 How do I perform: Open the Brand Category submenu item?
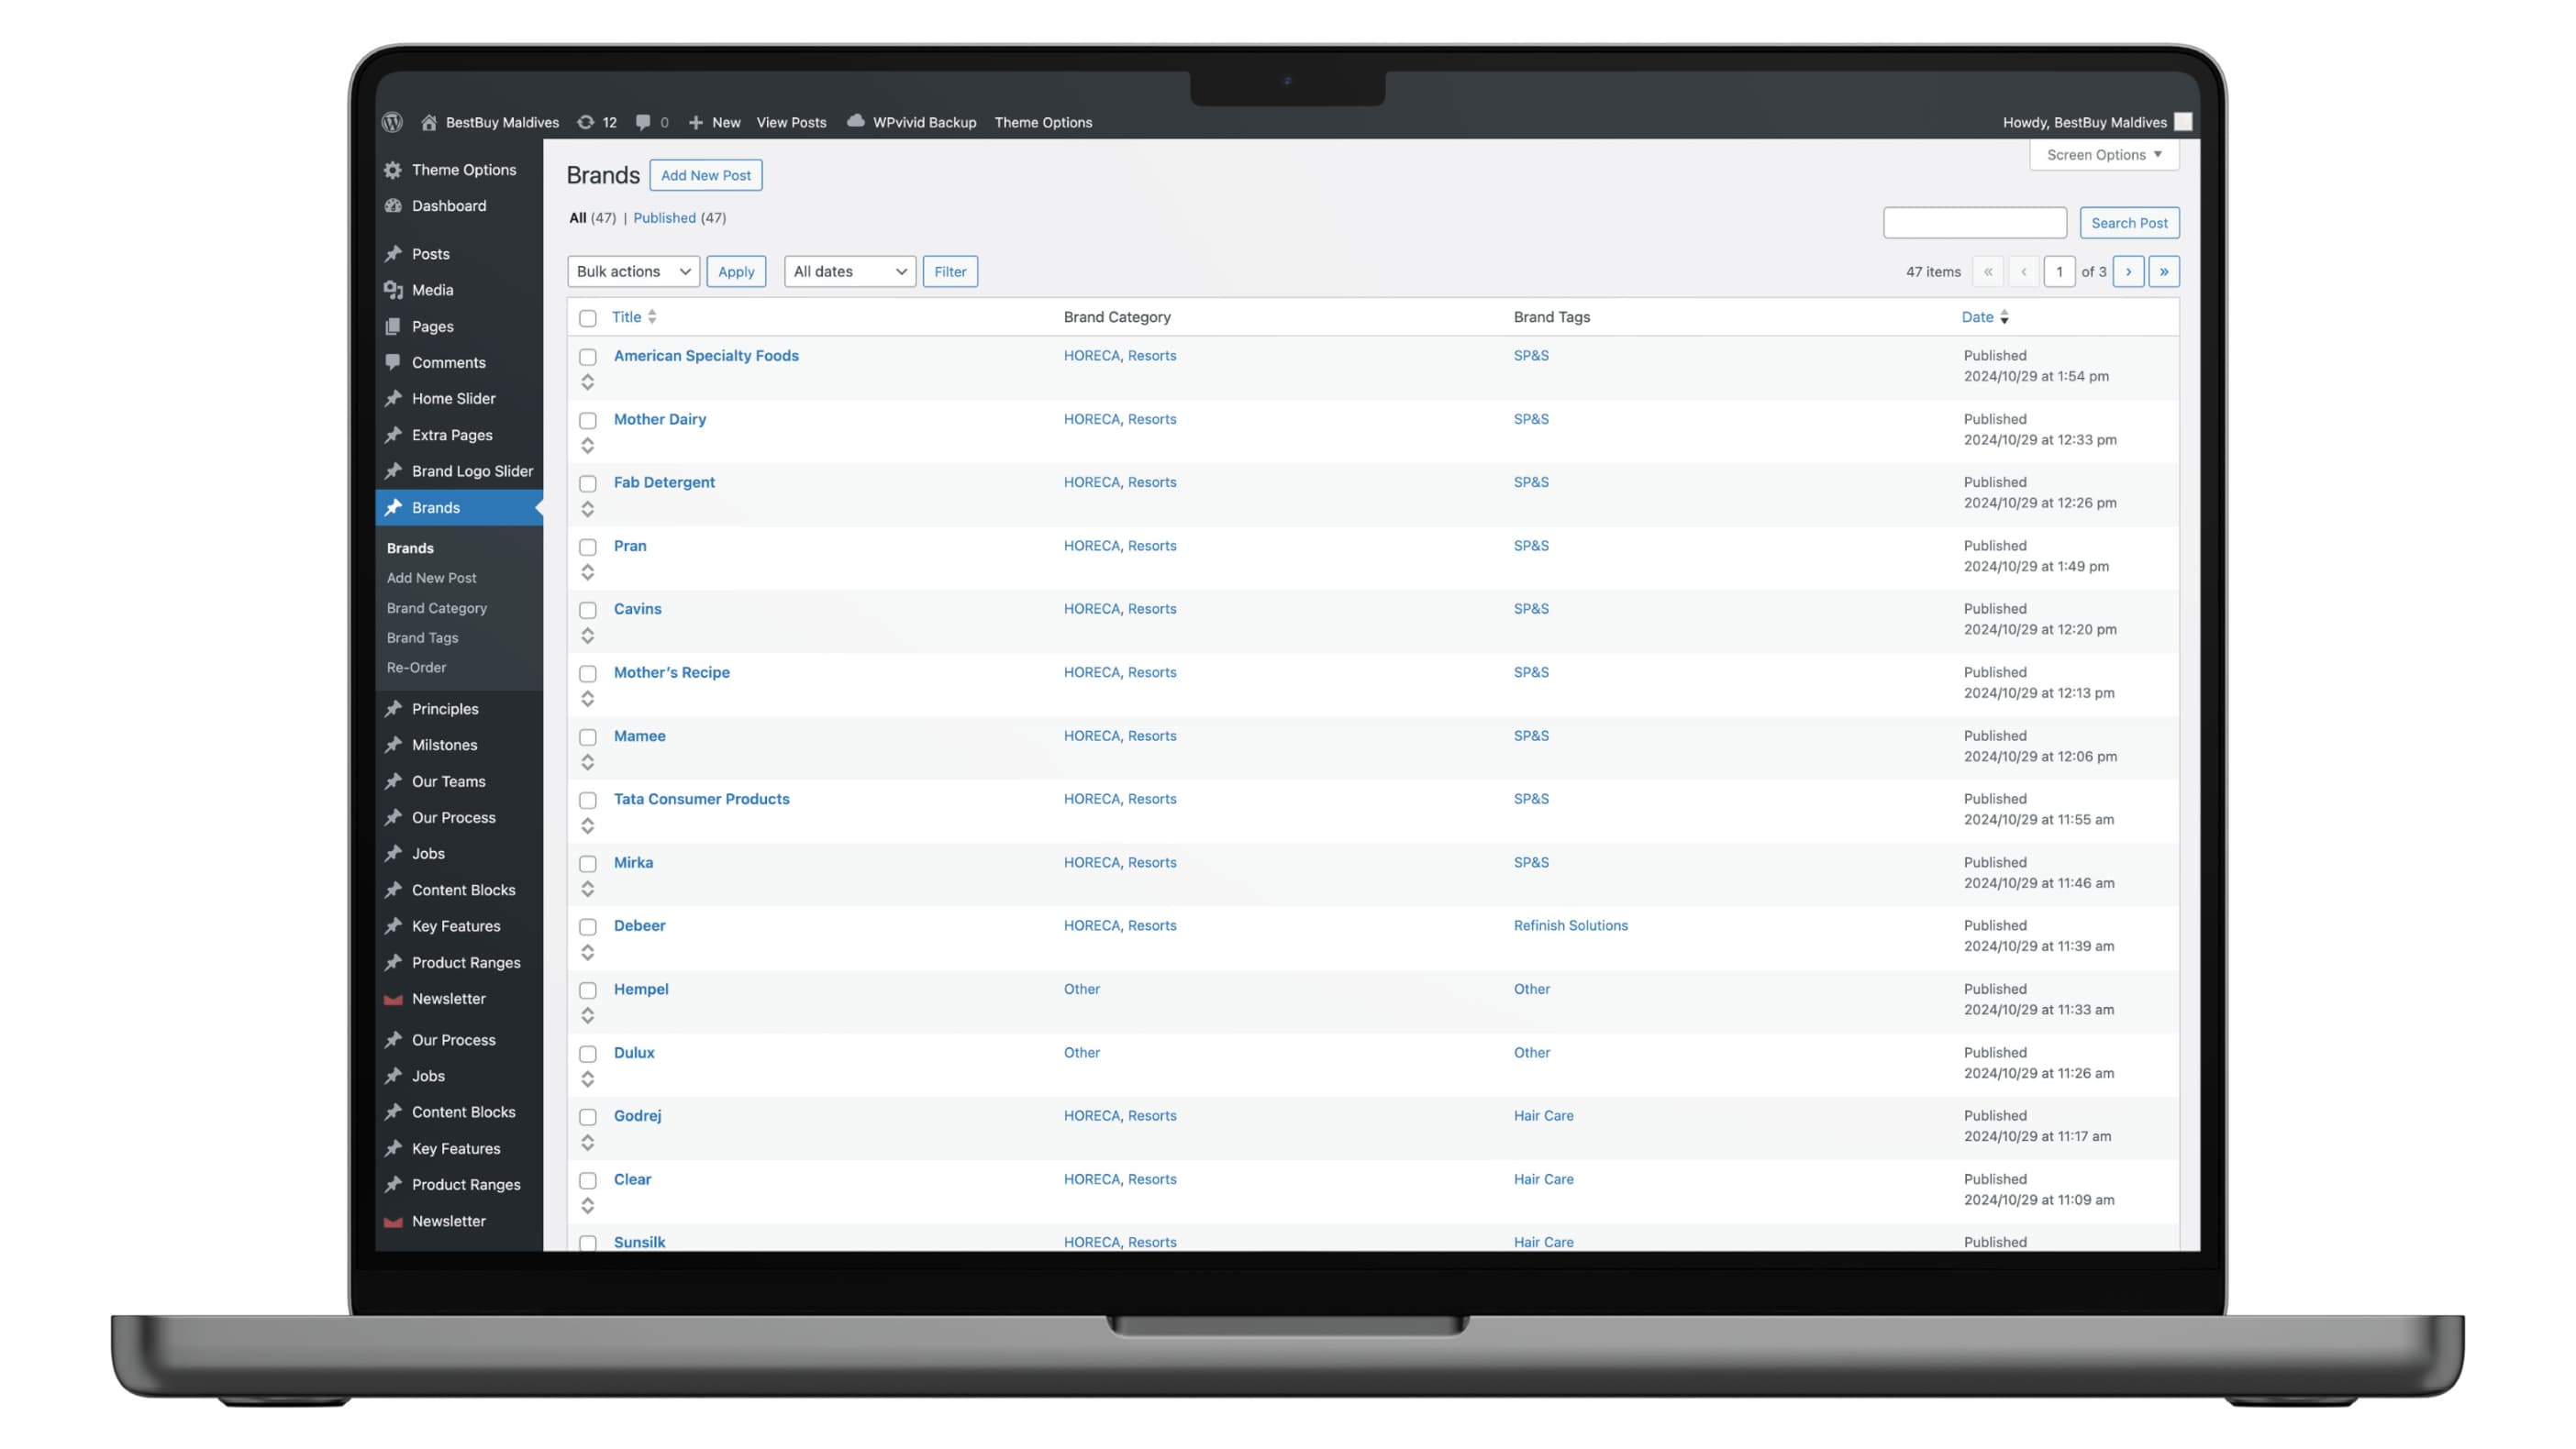(x=437, y=608)
